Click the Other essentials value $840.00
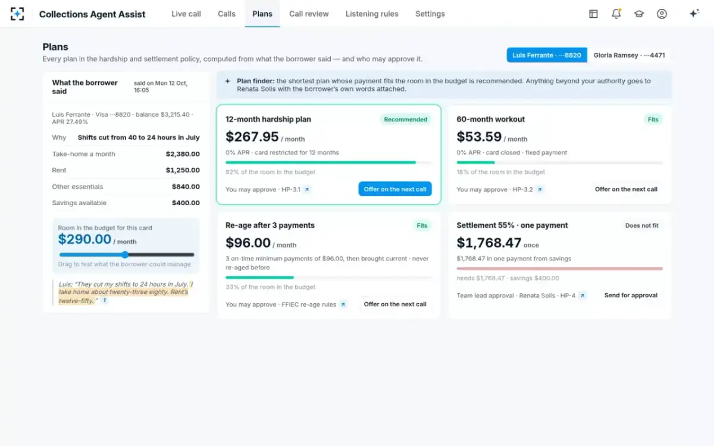Image resolution: width=714 pixels, height=446 pixels. coord(186,187)
